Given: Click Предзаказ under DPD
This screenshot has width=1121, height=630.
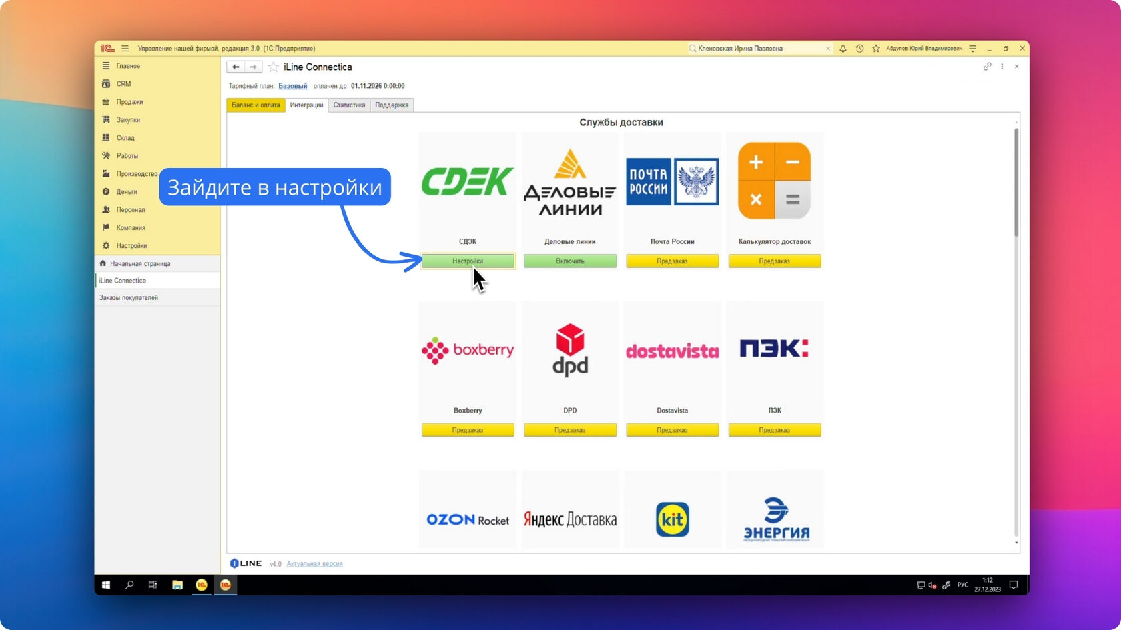Looking at the screenshot, I should (570, 430).
